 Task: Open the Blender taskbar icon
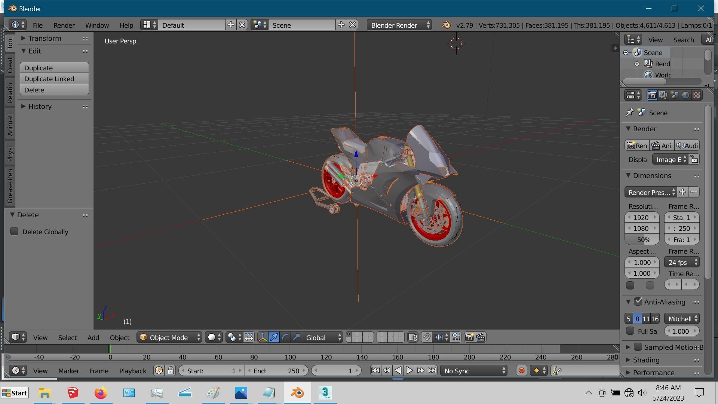(297, 393)
